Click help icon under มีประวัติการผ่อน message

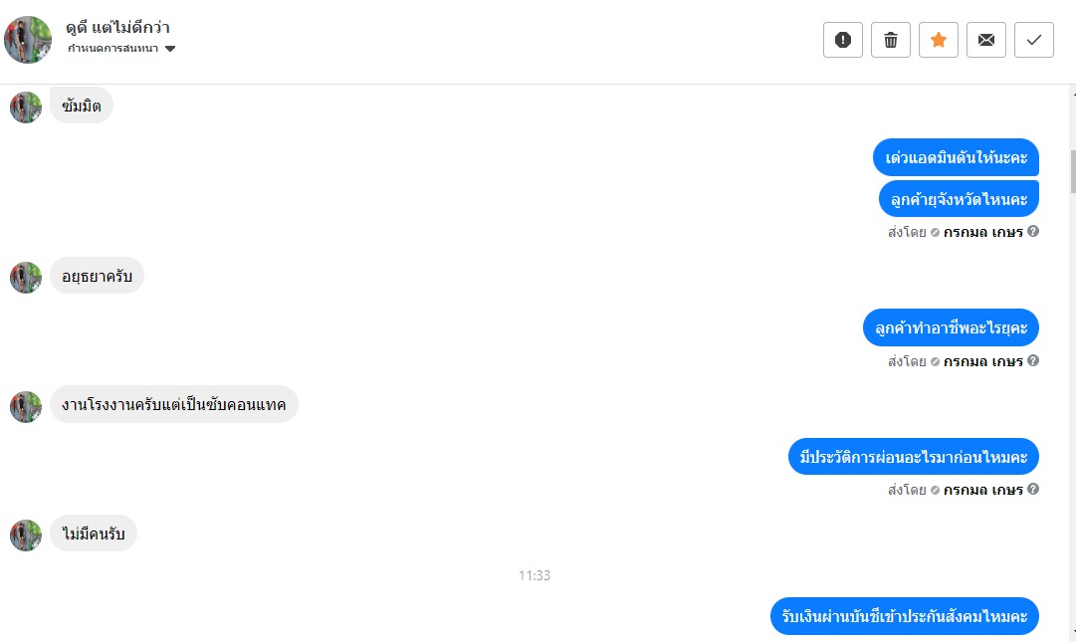[x=1033, y=489]
